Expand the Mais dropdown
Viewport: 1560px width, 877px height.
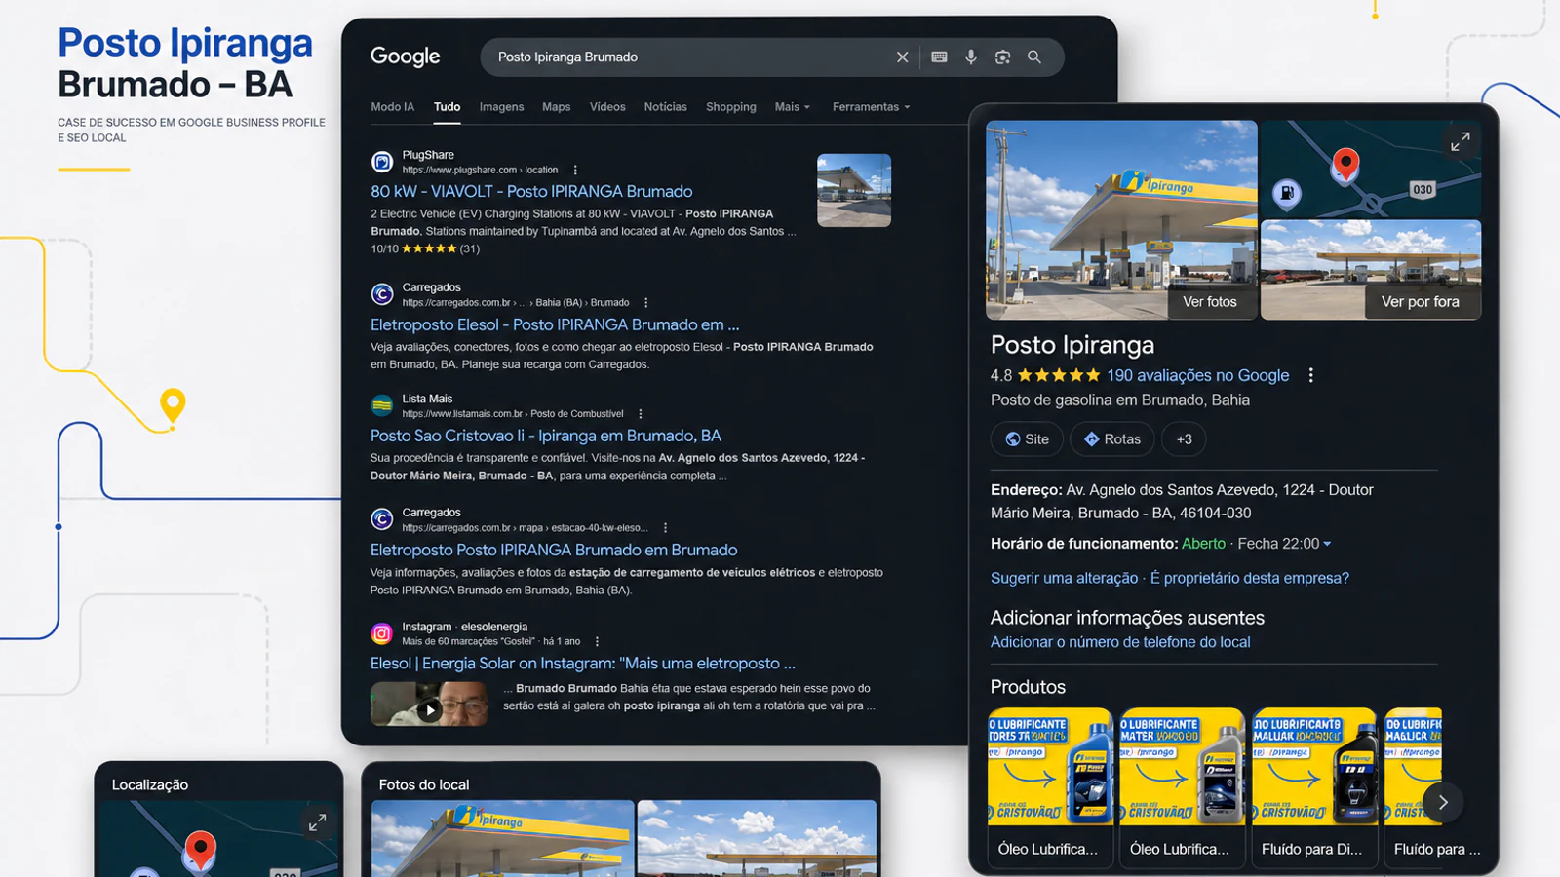[793, 107]
